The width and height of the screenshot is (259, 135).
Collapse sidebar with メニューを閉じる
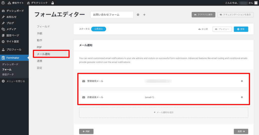pos(15,81)
